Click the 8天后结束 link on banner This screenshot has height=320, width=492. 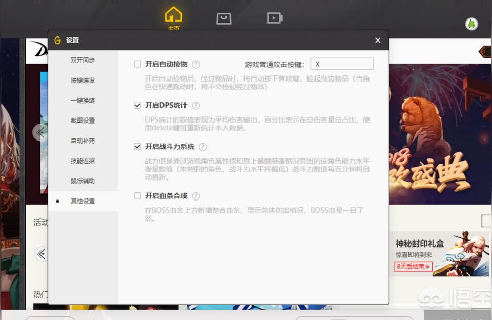pos(413,266)
